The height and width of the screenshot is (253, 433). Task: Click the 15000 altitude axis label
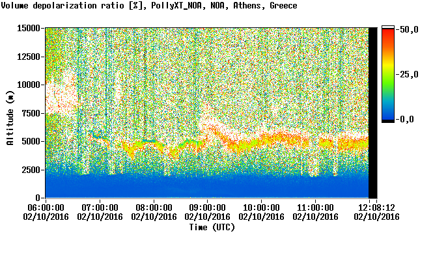pos(29,28)
